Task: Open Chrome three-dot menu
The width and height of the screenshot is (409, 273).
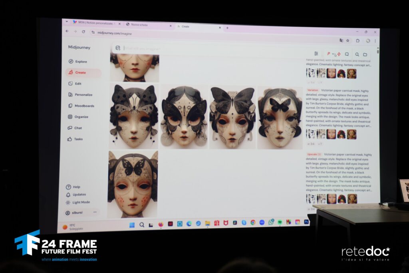Action: click(x=375, y=41)
